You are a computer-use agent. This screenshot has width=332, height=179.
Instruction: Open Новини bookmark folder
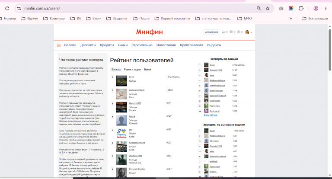[x=8, y=19]
